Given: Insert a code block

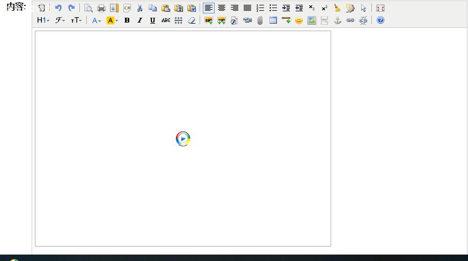Looking at the screenshot, I should tap(127, 8).
